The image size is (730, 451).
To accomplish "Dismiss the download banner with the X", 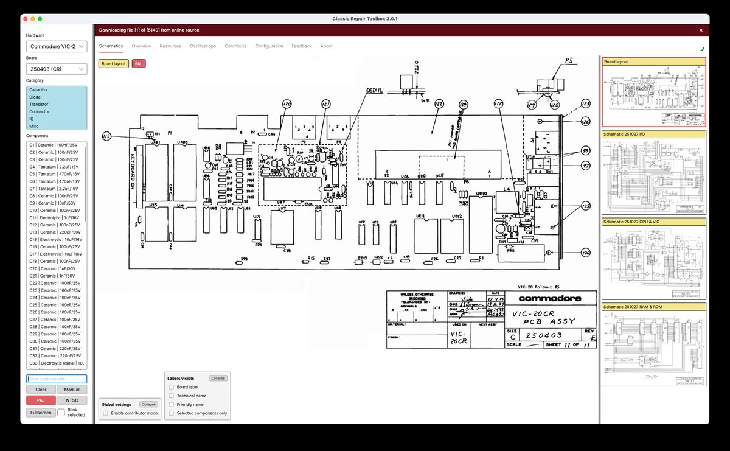I will pyautogui.click(x=701, y=30).
